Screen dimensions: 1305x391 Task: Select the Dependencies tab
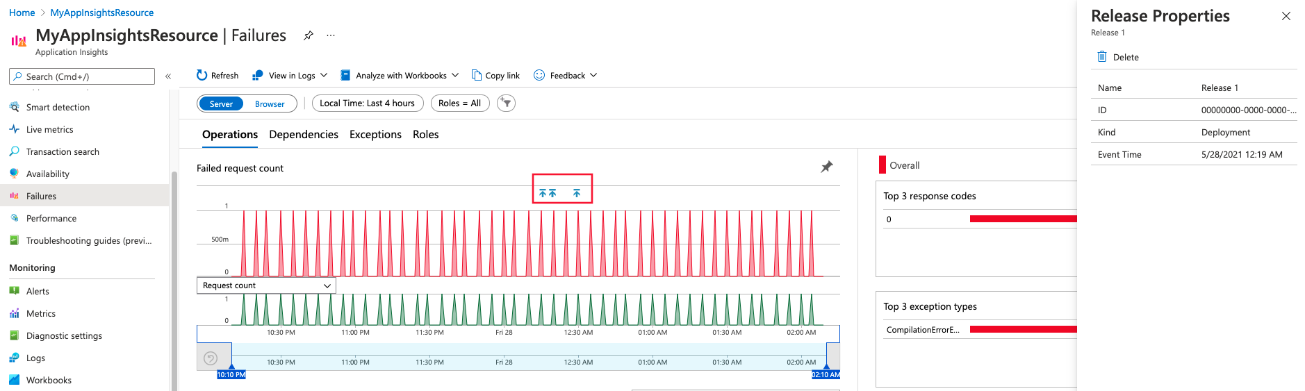(304, 134)
